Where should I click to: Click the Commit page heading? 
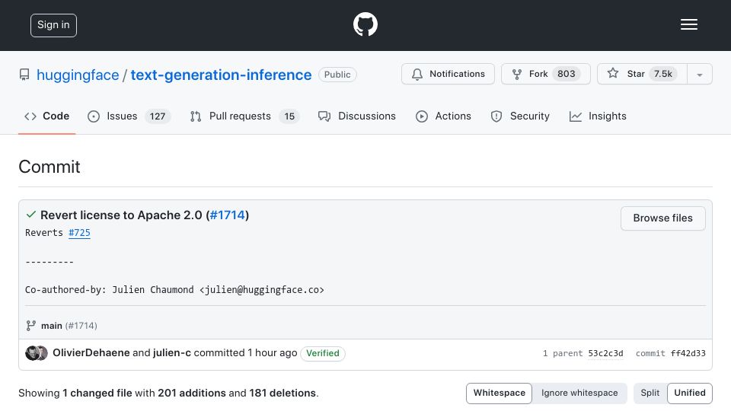pos(49,167)
